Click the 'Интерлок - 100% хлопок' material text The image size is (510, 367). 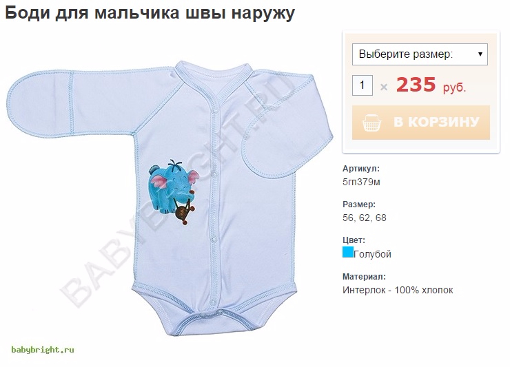pos(398,290)
